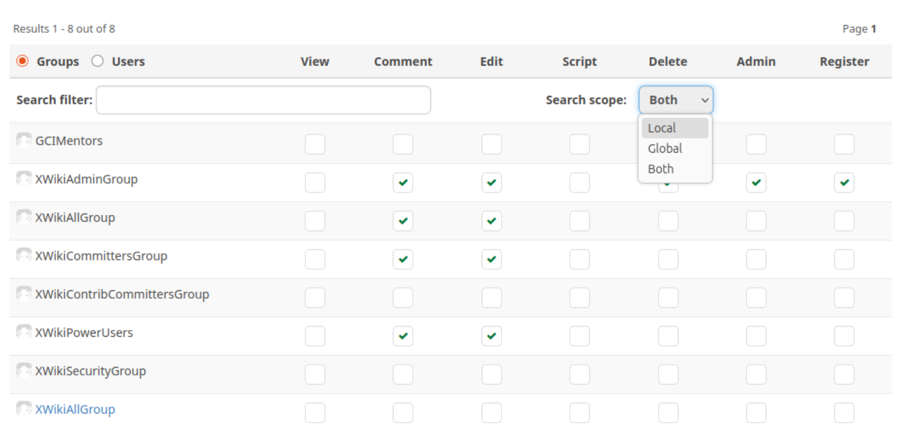Viewport: 915px width, 426px height.
Task: Toggle Register checkbox for XWikiAdminGroup
Action: coord(844,183)
